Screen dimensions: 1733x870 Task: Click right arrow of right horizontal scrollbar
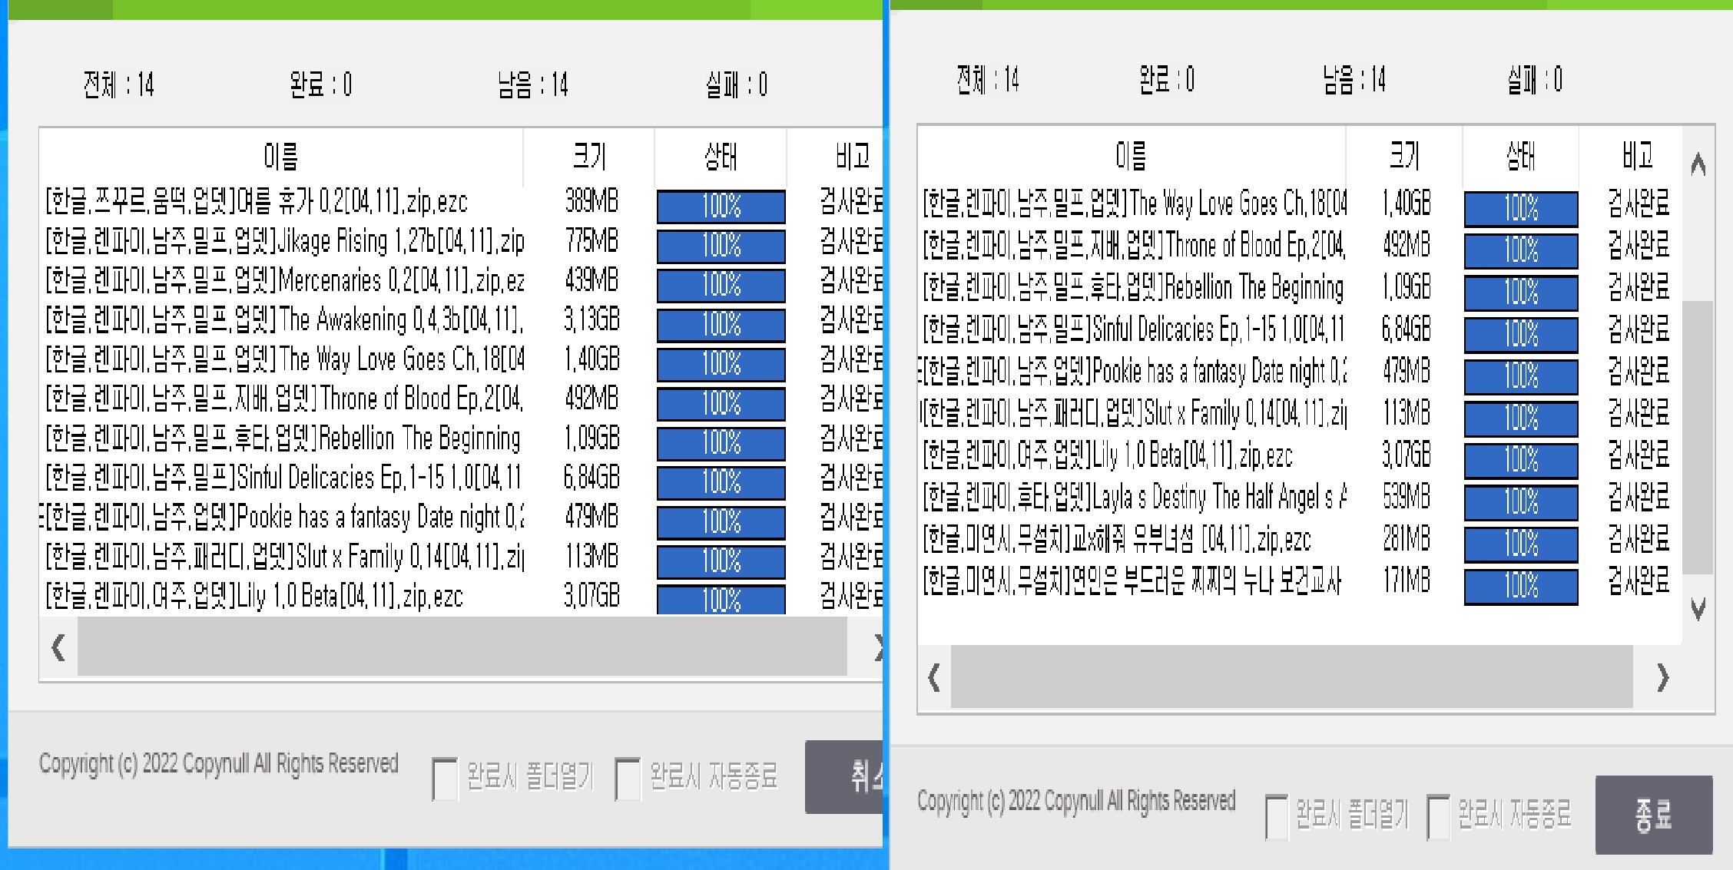1662,678
